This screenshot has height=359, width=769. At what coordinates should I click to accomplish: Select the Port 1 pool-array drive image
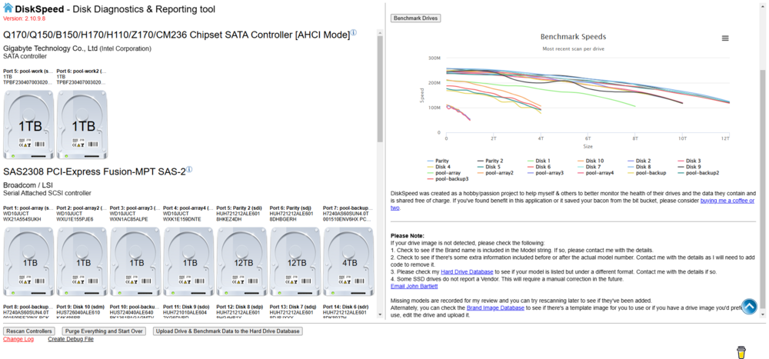[x=29, y=262]
